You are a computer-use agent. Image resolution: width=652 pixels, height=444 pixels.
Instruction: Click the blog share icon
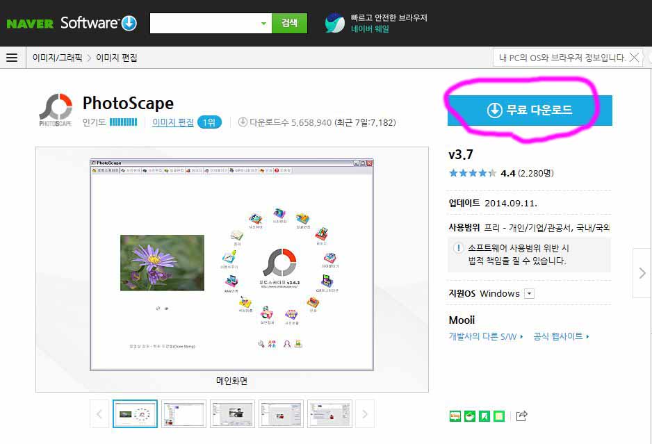455,416
